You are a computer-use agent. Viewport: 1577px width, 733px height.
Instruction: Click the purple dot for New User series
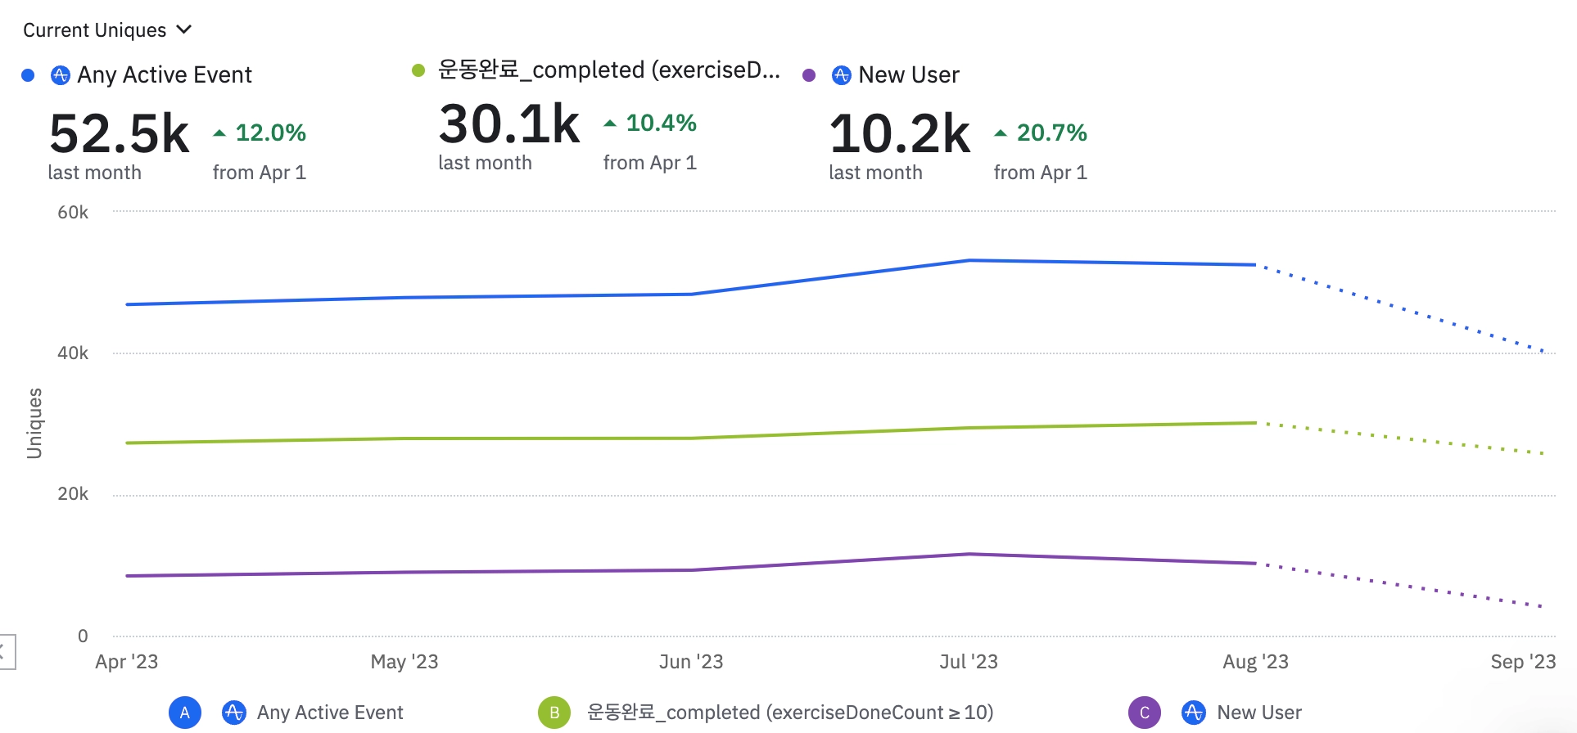tap(809, 75)
